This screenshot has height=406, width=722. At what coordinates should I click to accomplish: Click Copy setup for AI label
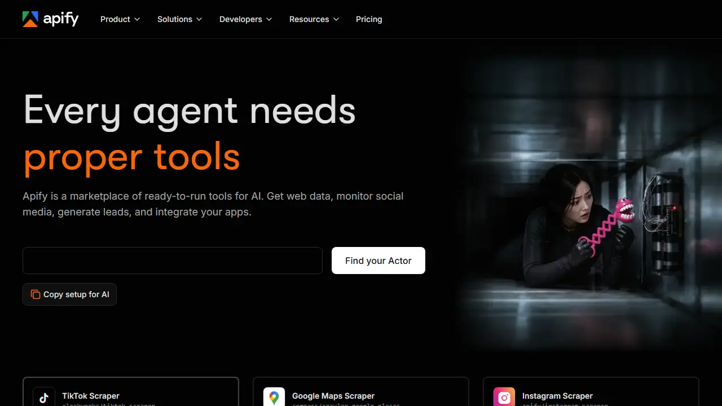tap(76, 294)
